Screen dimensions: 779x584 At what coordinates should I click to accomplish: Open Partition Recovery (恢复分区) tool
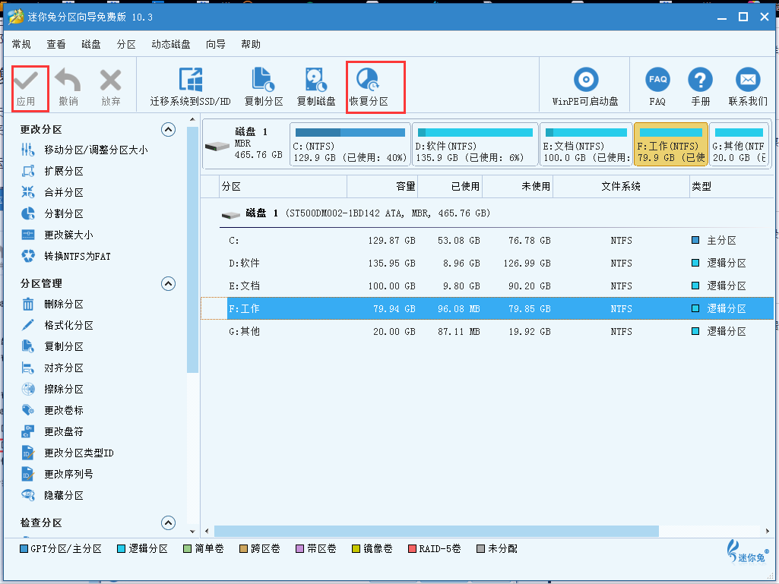pyautogui.click(x=368, y=87)
